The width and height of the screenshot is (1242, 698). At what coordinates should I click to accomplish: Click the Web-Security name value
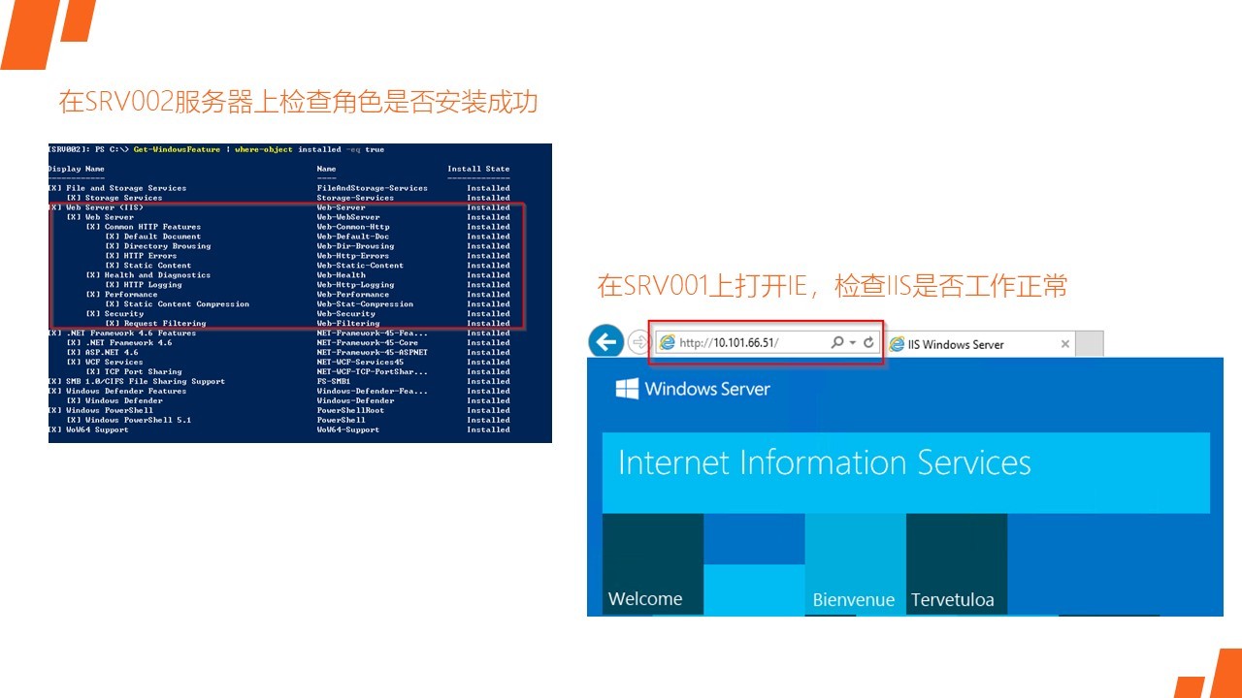coord(345,314)
